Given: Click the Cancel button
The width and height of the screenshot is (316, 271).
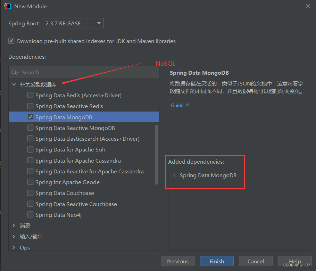Looking at the screenshot, I should 256,261.
